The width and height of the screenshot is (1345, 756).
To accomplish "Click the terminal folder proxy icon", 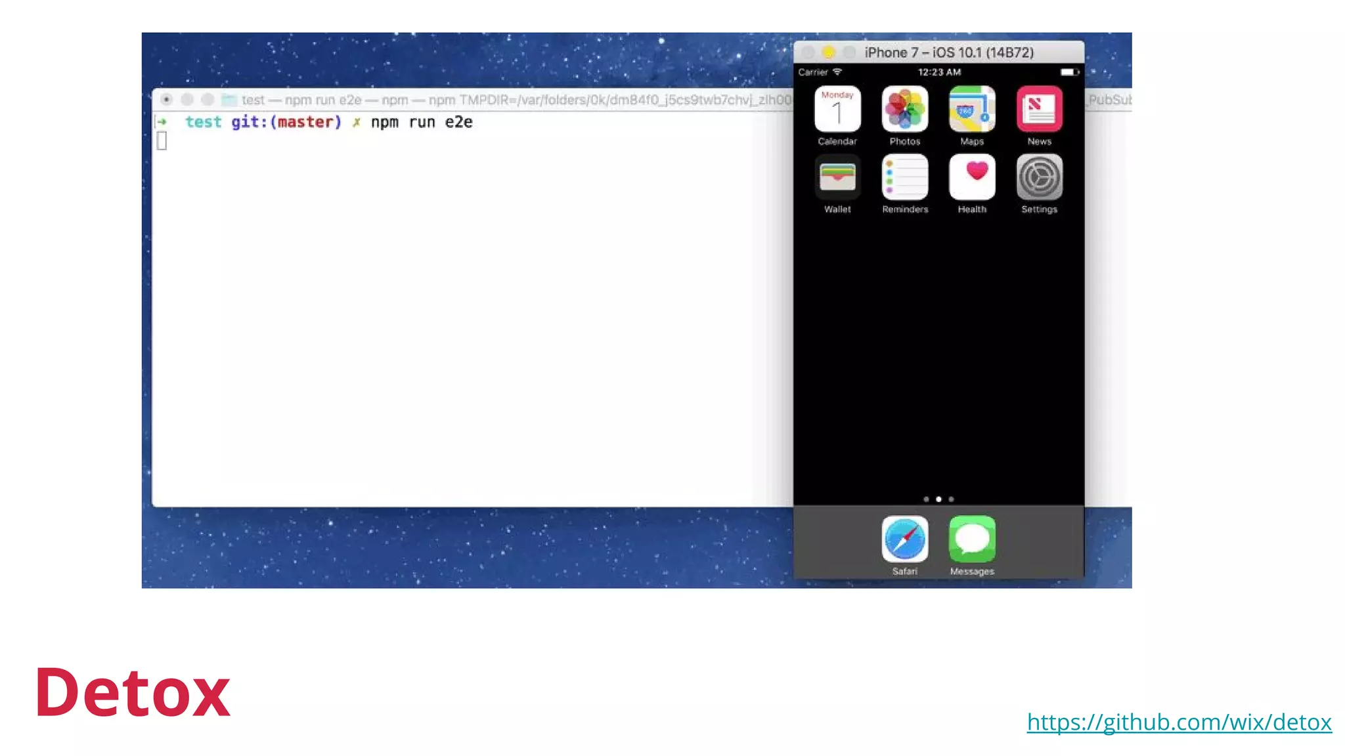I will pos(229,100).
